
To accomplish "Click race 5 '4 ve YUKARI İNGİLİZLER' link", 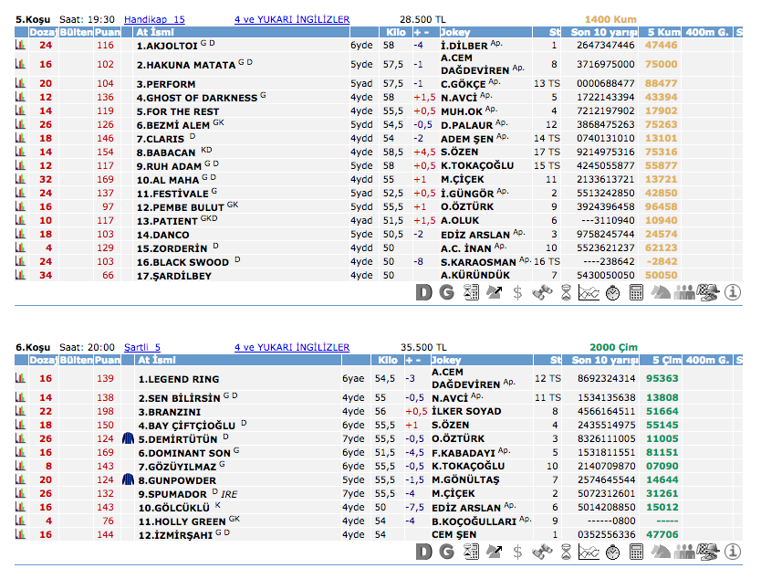I will pyautogui.click(x=292, y=18).
